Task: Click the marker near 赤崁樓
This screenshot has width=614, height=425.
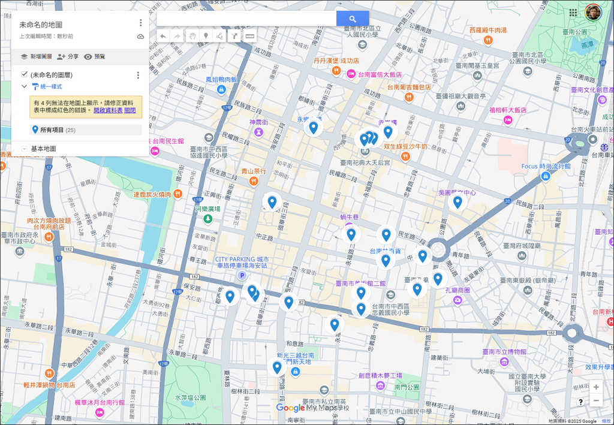Action: pos(388,132)
